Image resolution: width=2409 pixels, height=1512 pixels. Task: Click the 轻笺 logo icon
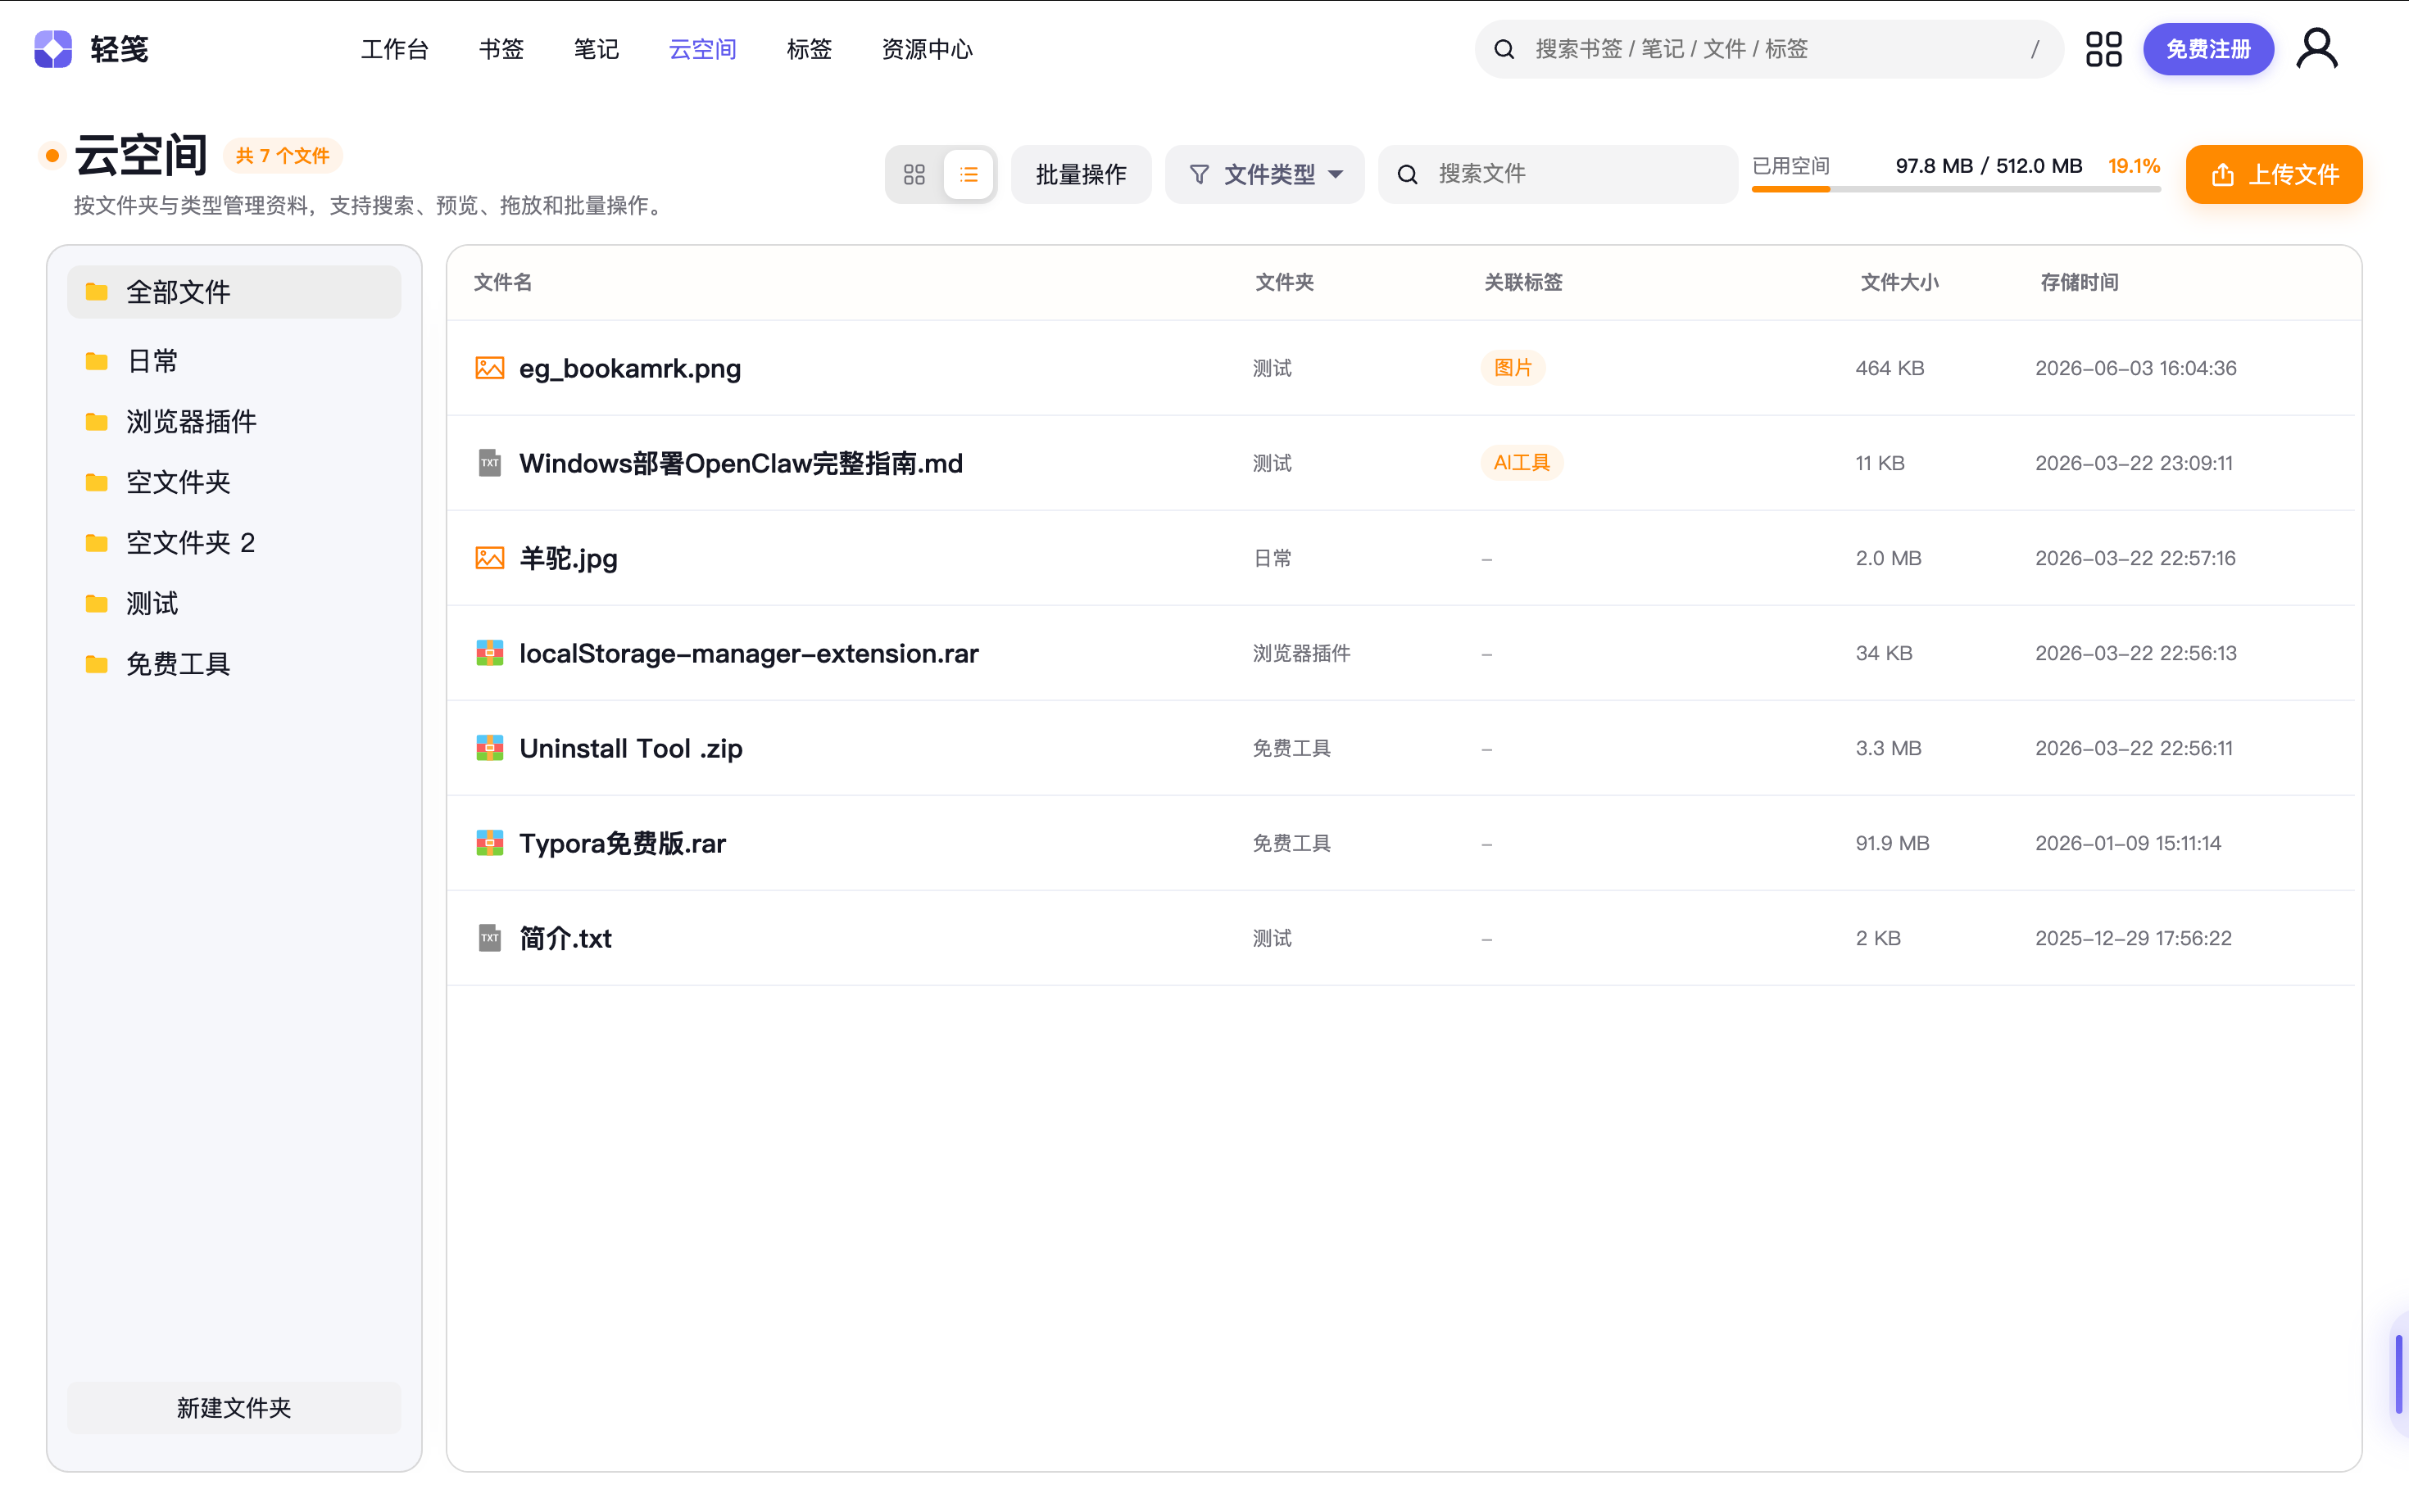tap(53, 49)
